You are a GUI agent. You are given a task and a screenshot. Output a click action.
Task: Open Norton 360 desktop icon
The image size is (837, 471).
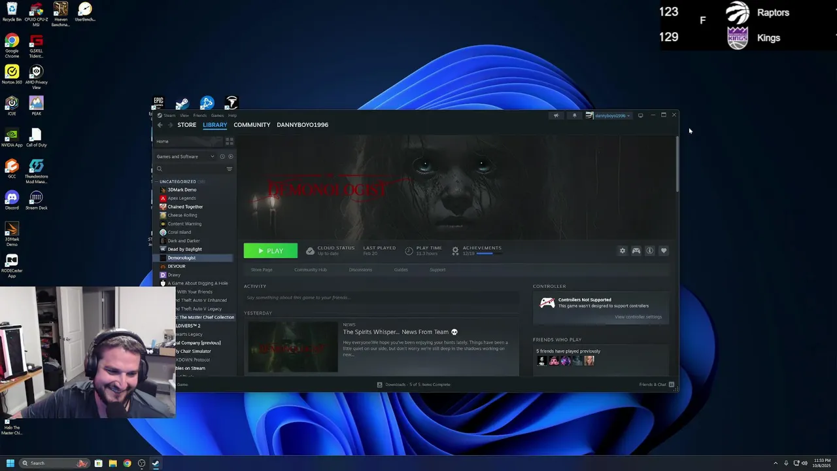coord(12,71)
